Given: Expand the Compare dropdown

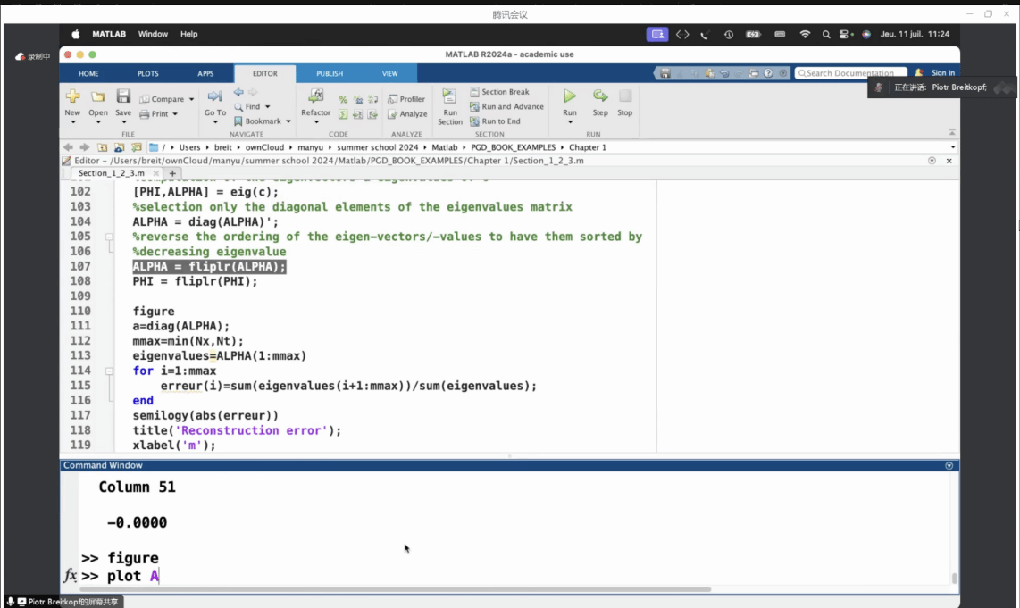Looking at the screenshot, I should coord(191,100).
